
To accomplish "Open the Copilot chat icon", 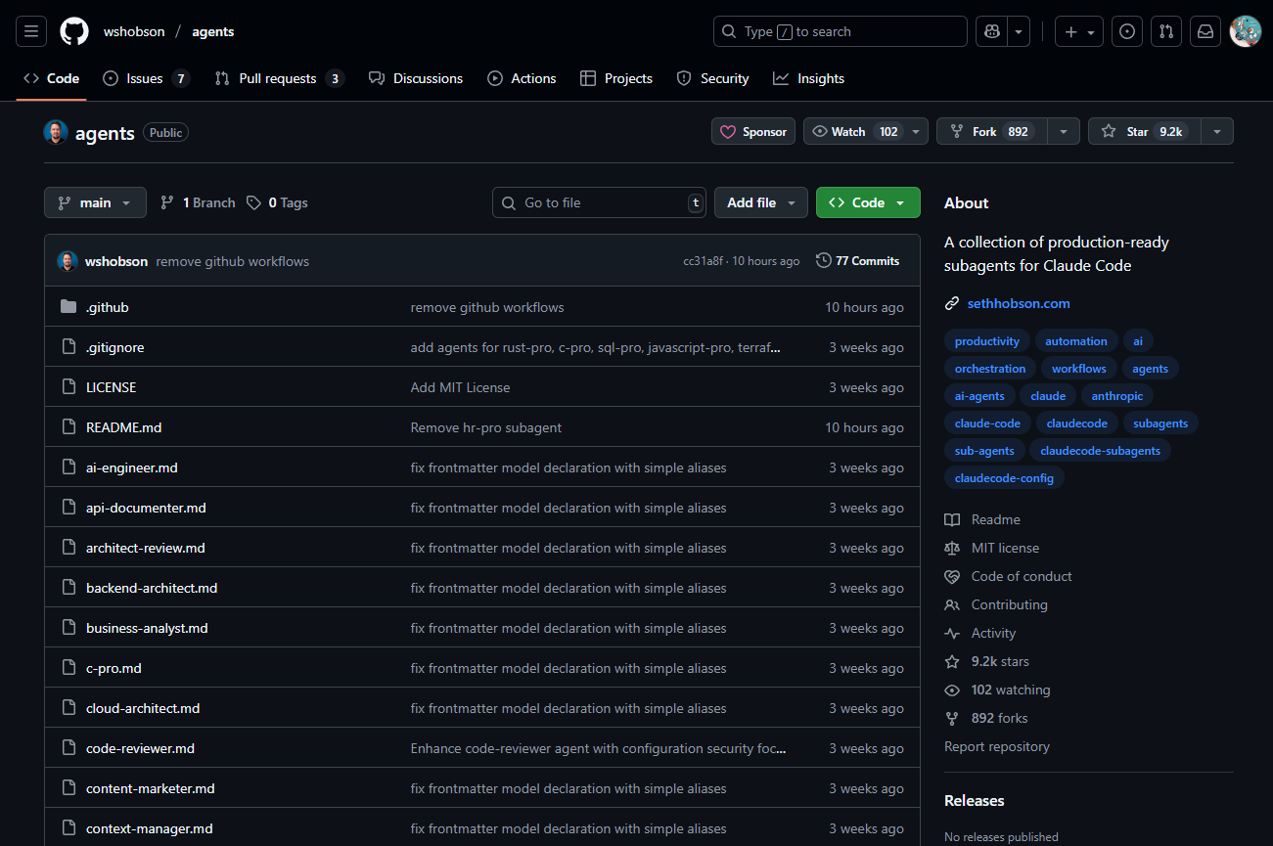I will [x=992, y=31].
